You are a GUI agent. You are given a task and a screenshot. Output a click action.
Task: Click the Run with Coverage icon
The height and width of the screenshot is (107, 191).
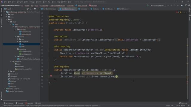click(175, 5)
